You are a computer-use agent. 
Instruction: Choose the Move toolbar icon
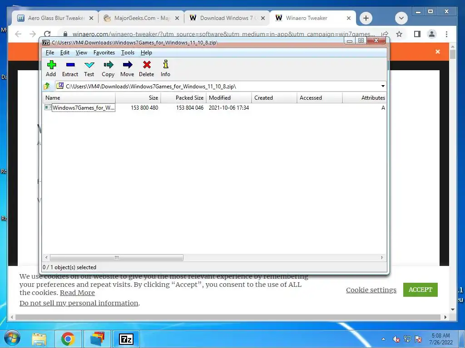click(127, 69)
